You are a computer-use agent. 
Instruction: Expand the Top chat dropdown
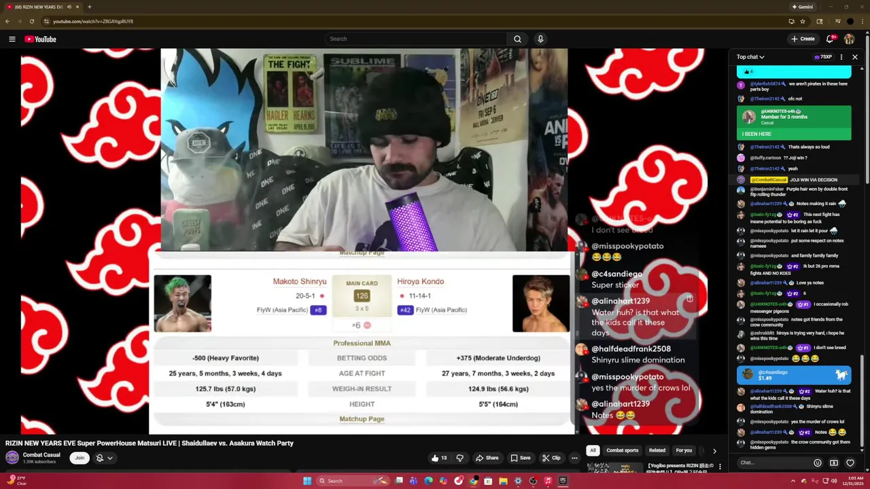pos(750,57)
